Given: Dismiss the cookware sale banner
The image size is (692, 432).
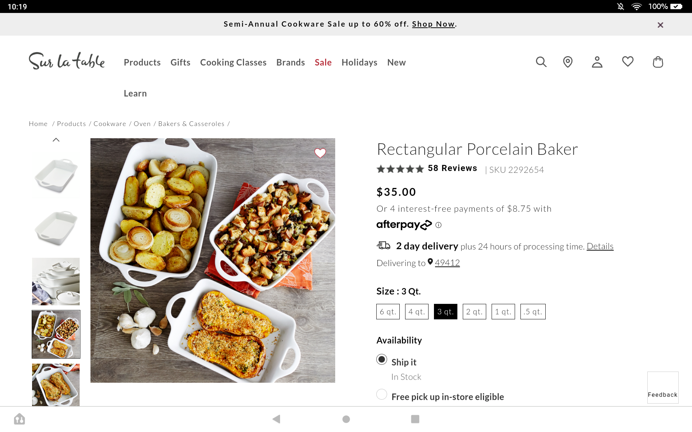Looking at the screenshot, I should click(660, 25).
